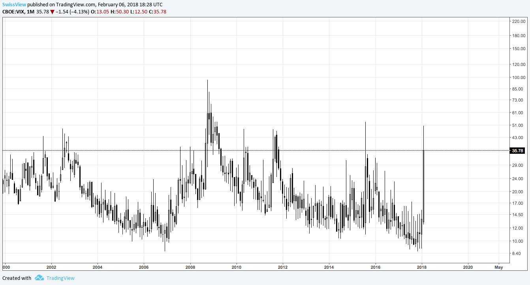Click the 1M interval label
Screen dimensions: 530x285
[x=30, y=11]
